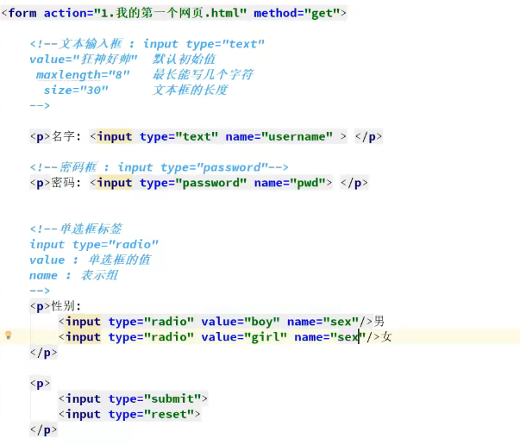Click the comment text size="30"
Screen dimensions: 520x445
pyautogui.click(x=76, y=91)
